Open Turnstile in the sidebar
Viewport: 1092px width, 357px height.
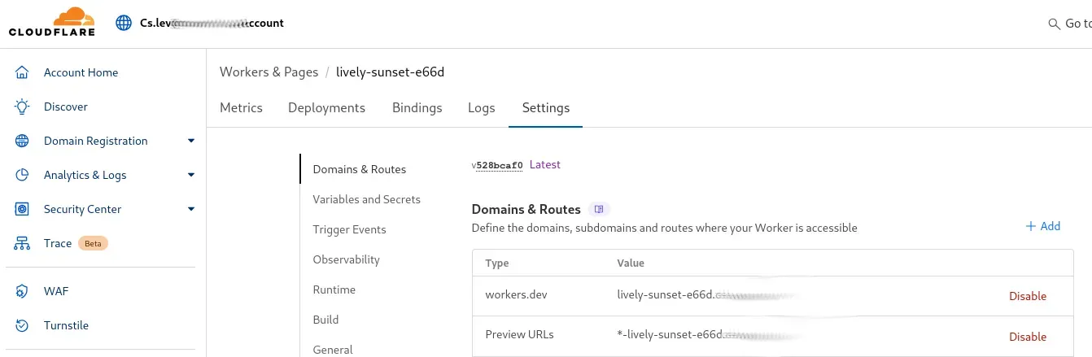(x=66, y=325)
